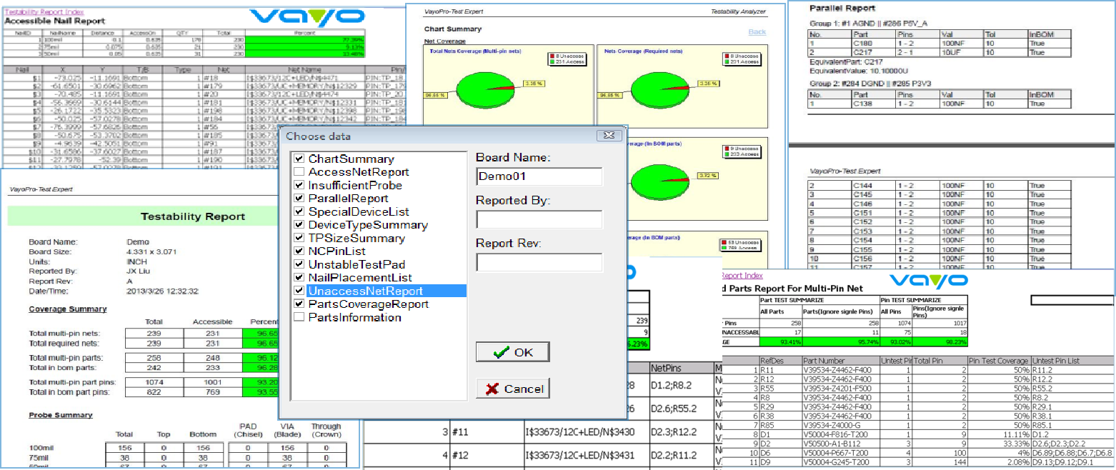This screenshot has width=1116, height=470.
Task: Click the "Probe Summary" heading
Action: point(60,414)
